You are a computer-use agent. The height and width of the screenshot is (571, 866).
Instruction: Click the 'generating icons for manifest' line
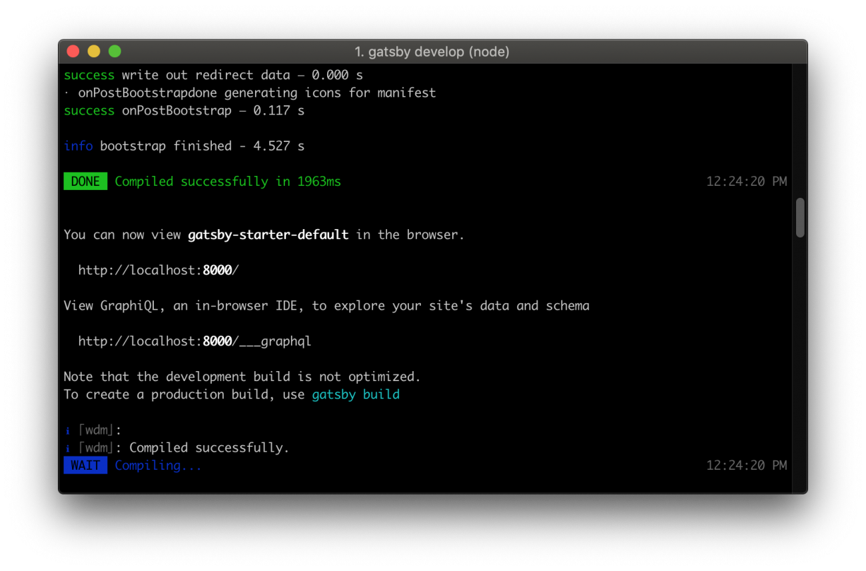(250, 93)
